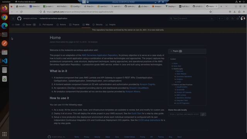Open the GitHub issues header icon
Screen dimensions: 247x139
(x=227, y=19)
